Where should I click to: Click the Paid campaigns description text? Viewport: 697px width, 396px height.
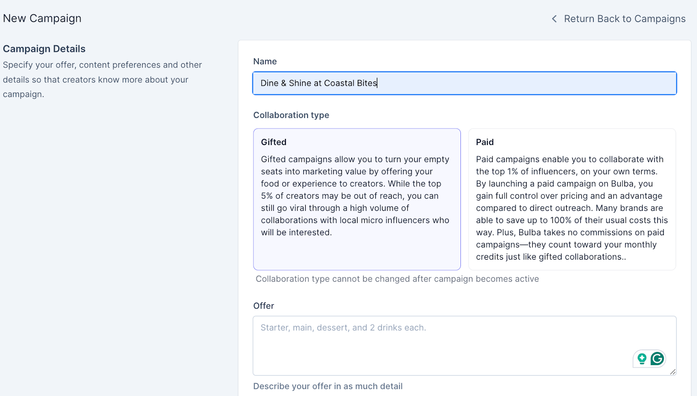point(572,208)
